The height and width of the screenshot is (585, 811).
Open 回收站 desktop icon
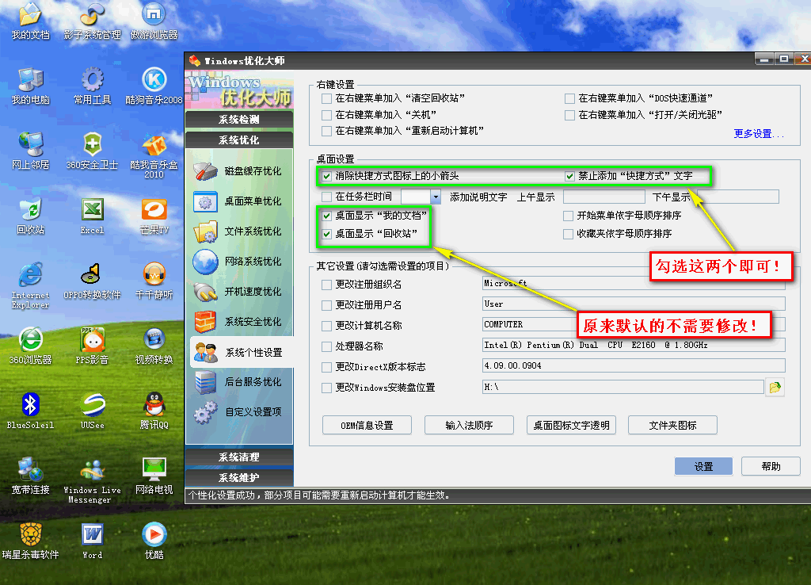tap(31, 216)
